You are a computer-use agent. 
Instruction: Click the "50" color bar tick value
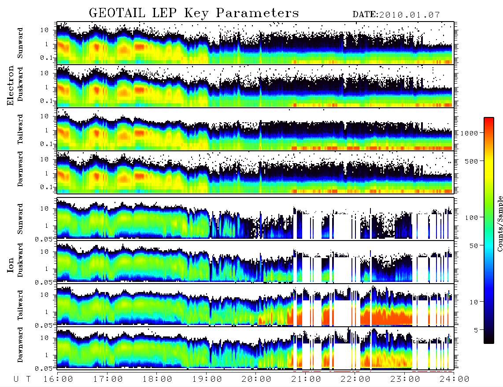click(x=473, y=246)
